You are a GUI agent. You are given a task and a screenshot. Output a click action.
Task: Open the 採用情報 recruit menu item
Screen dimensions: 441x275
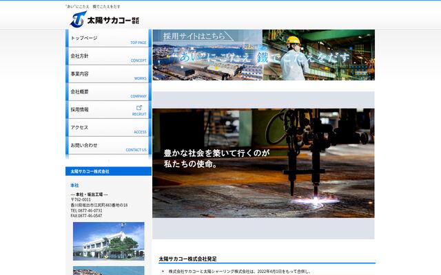click(108, 110)
